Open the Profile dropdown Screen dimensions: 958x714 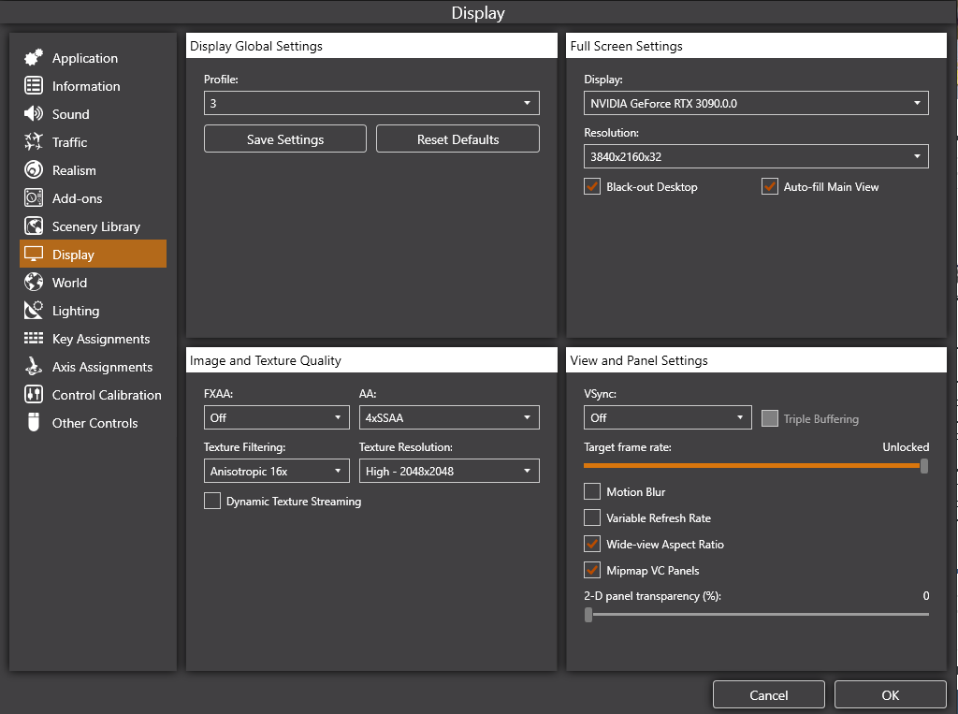click(371, 103)
